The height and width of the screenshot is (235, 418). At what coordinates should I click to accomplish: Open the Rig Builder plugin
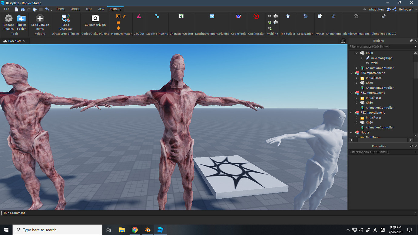pos(288,16)
